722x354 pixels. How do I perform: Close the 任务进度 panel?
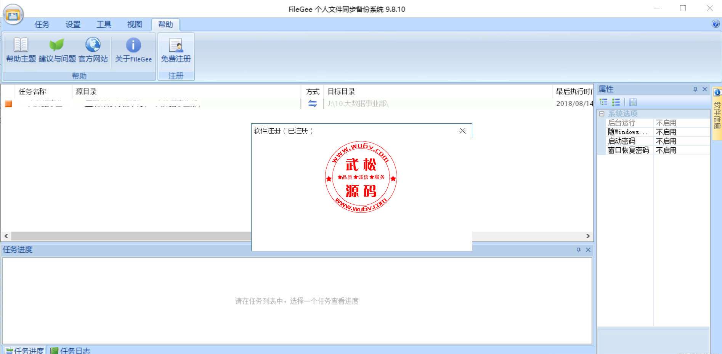588,250
